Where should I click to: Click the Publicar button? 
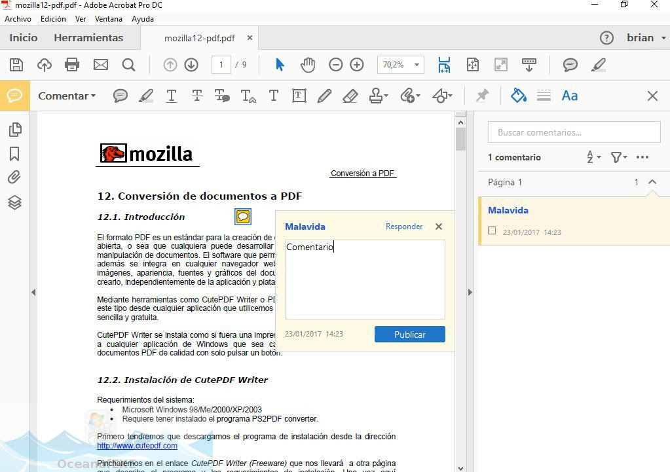(x=410, y=335)
